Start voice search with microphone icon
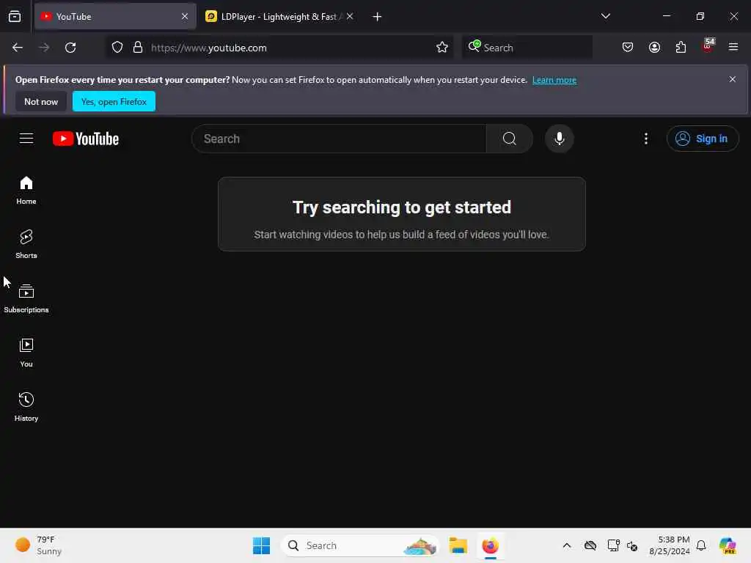This screenshot has width=751, height=563. 559,139
